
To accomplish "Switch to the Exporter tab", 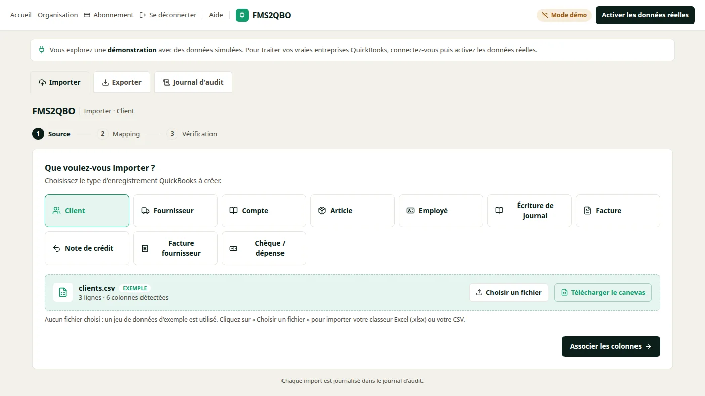I will point(122,82).
